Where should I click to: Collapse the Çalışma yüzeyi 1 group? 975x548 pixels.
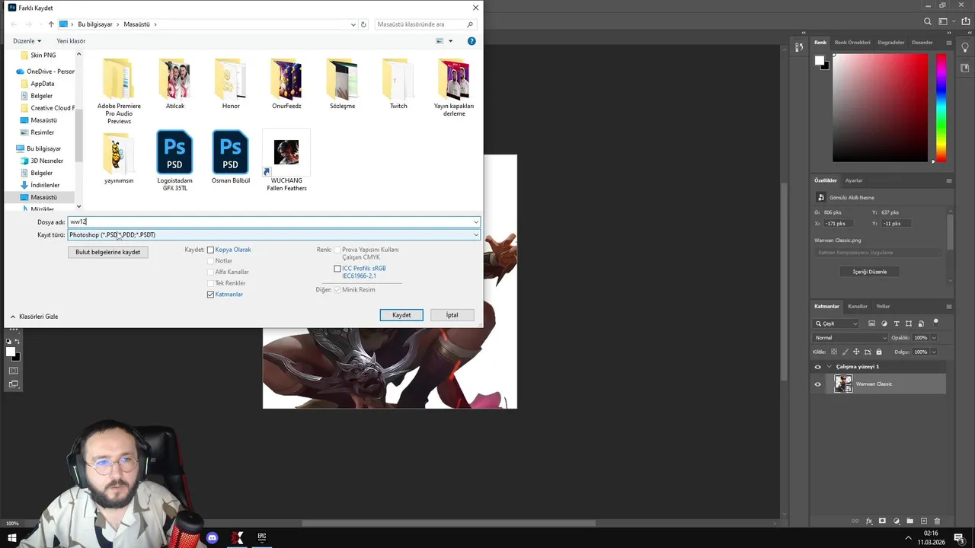(x=830, y=367)
